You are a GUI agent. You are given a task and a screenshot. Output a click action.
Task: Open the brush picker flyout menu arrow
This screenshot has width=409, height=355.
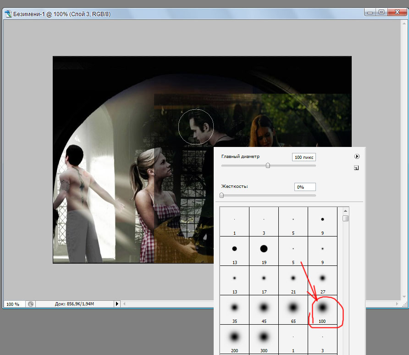coord(356,157)
